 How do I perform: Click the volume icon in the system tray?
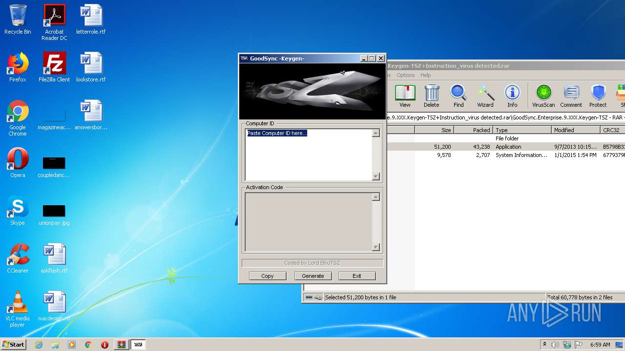tap(555, 345)
